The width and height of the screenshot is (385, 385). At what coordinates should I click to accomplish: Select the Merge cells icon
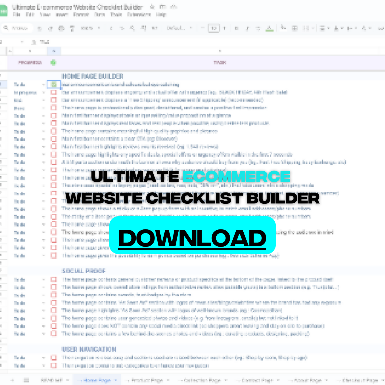(306, 28)
